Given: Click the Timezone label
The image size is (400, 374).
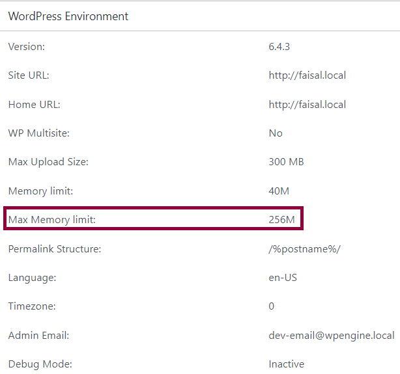Looking at the screenshot, I should 32,306.
